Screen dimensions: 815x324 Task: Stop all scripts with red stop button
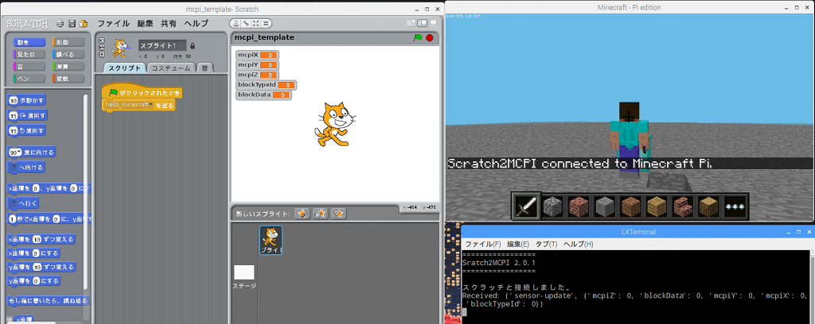pos(429,38)
